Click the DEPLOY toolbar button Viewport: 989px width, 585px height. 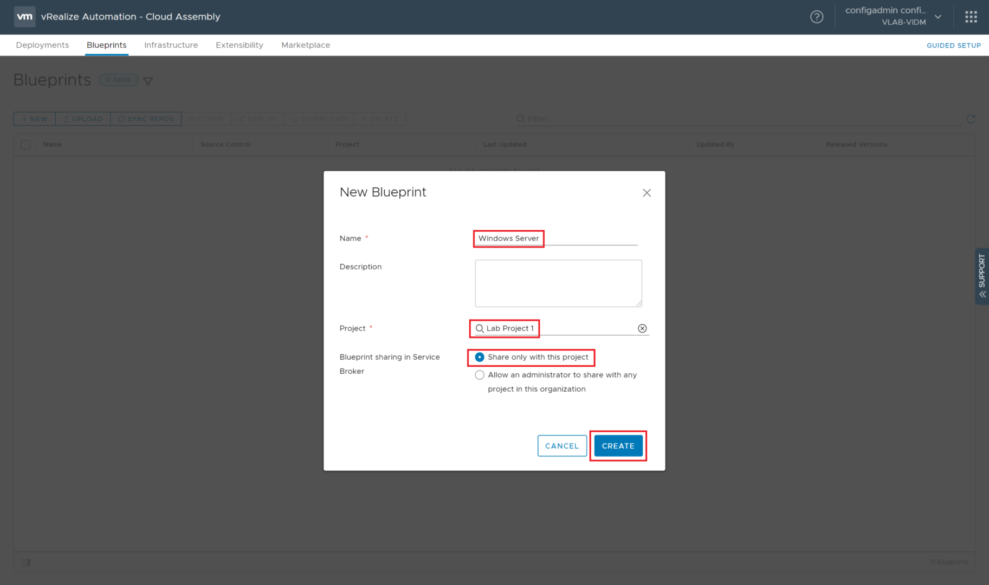point(257,119)
